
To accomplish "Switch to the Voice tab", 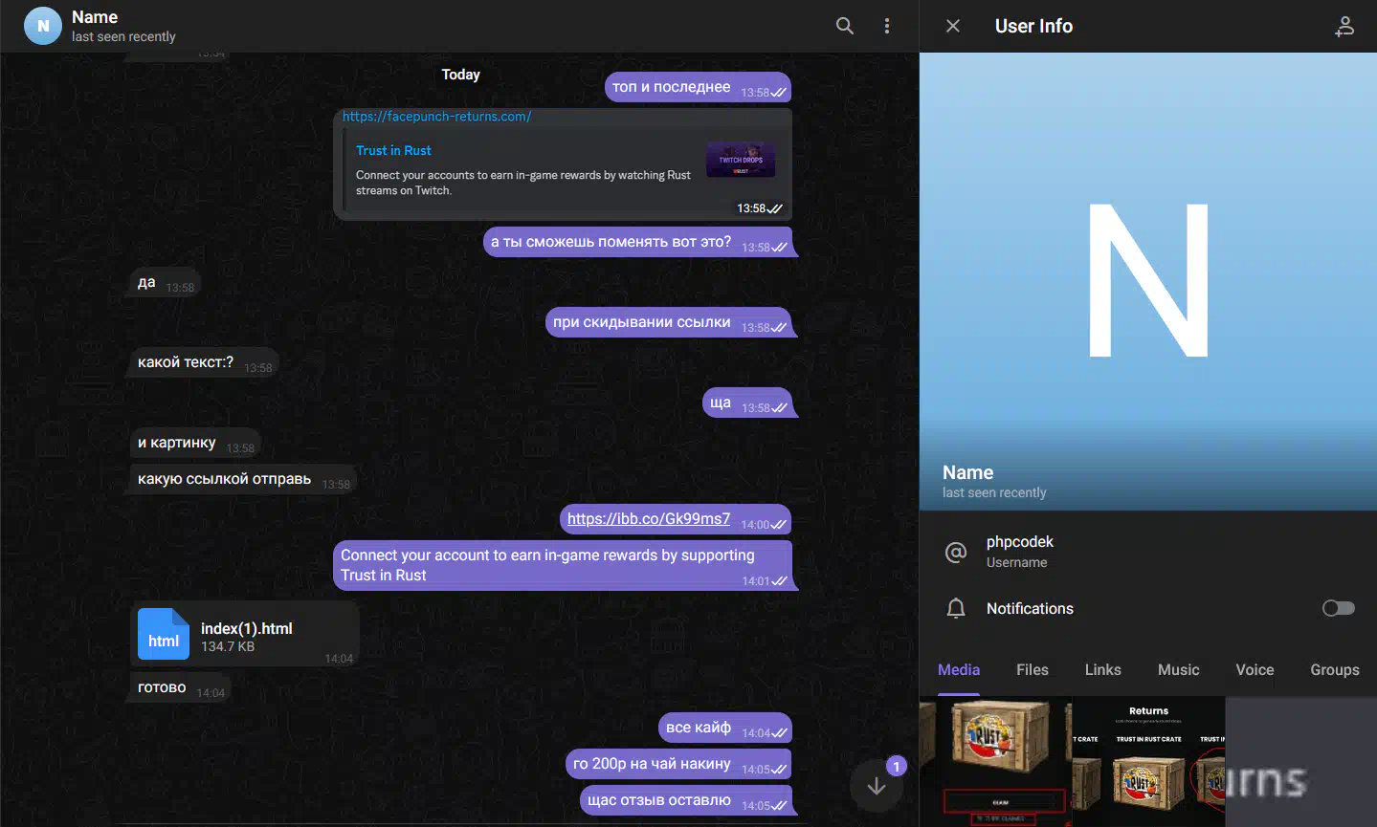I will (1255, 669).
